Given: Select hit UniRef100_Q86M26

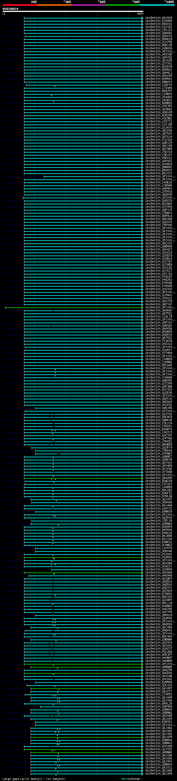Looking at the screenshot, I should [158, 624].
